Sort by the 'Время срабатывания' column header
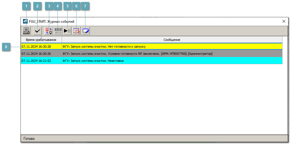291x145 pixels. point(41,40)
